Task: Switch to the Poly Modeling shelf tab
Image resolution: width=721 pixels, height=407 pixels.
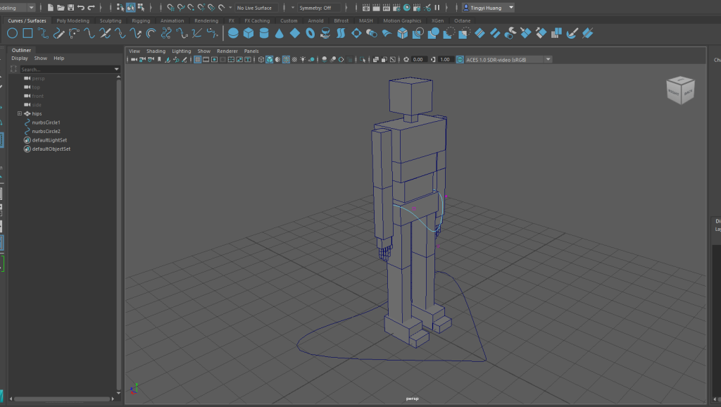Action: (73, 20)
